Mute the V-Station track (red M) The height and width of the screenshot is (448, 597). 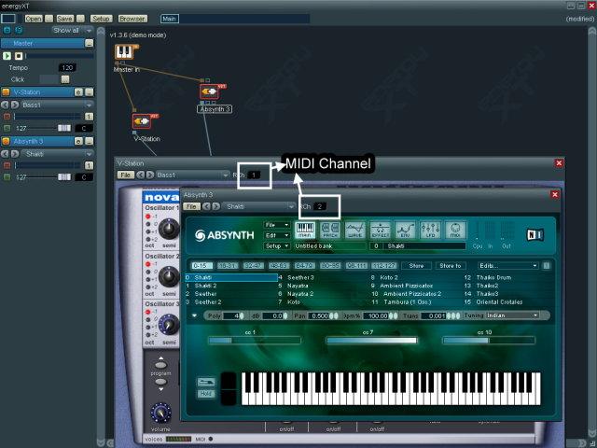[x=7, y=117]
